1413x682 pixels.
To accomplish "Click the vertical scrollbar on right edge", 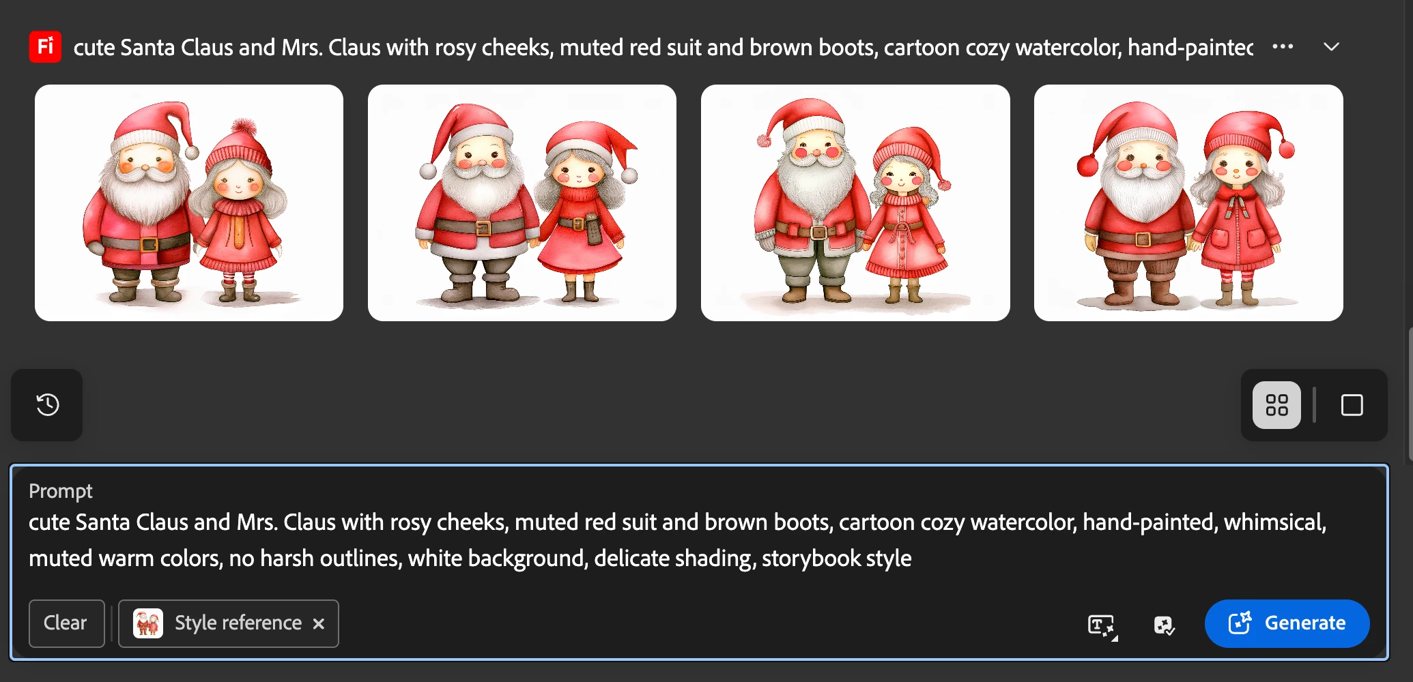I will coord(1410,394).
